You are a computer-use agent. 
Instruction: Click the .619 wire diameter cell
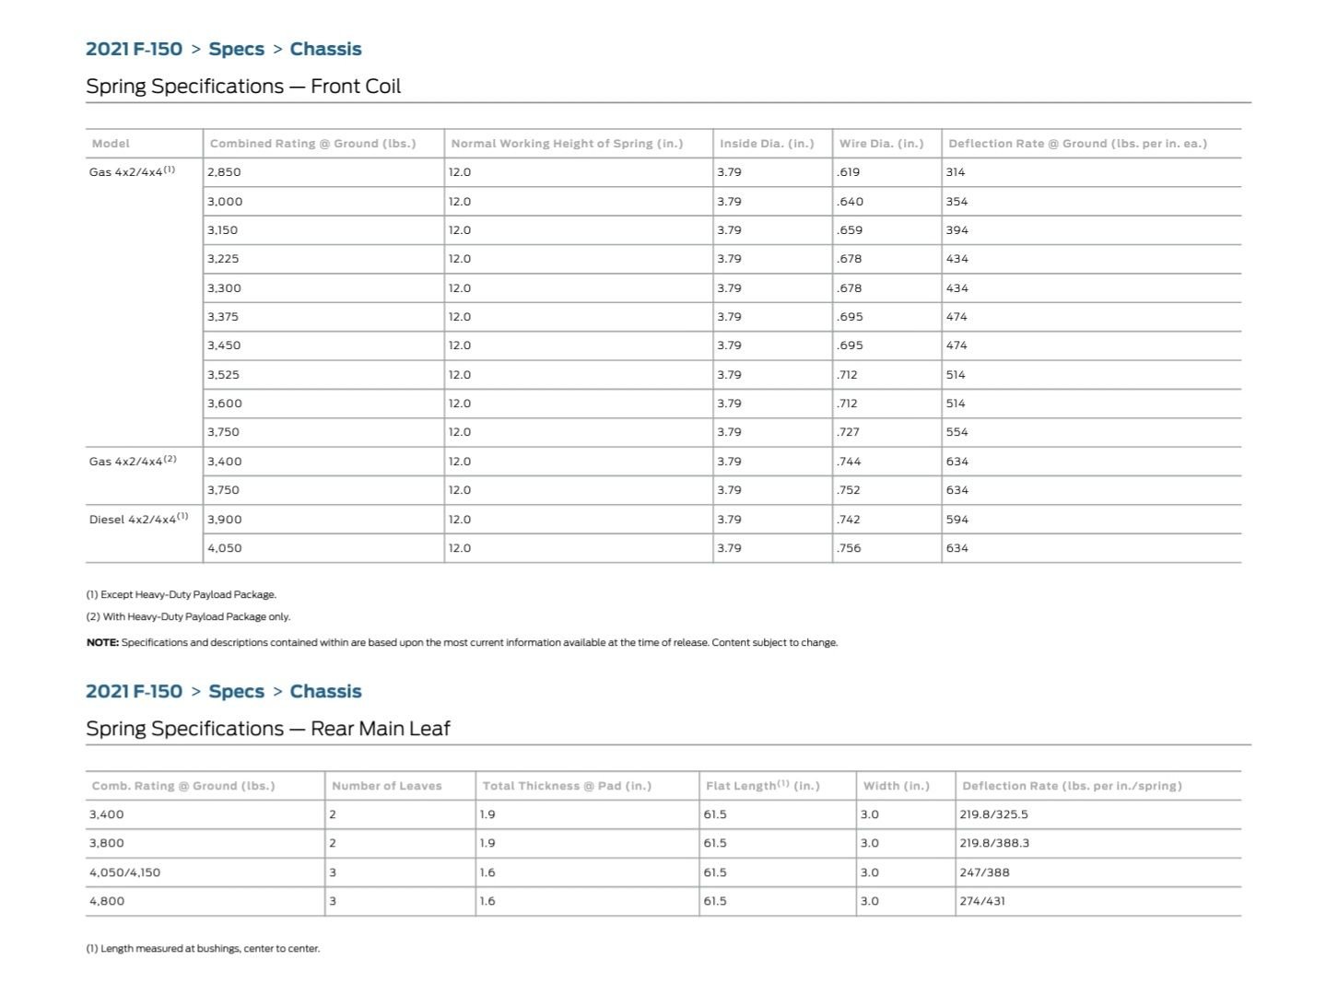(849, 172)
